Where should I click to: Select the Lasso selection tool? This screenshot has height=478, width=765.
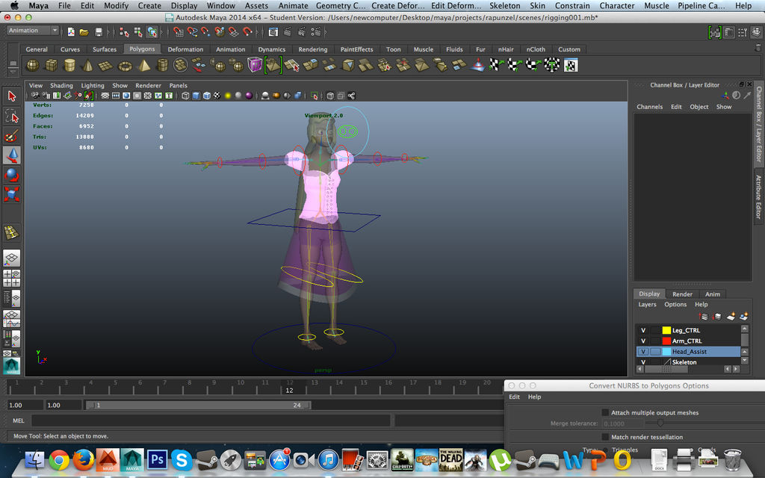click(11, 117)
